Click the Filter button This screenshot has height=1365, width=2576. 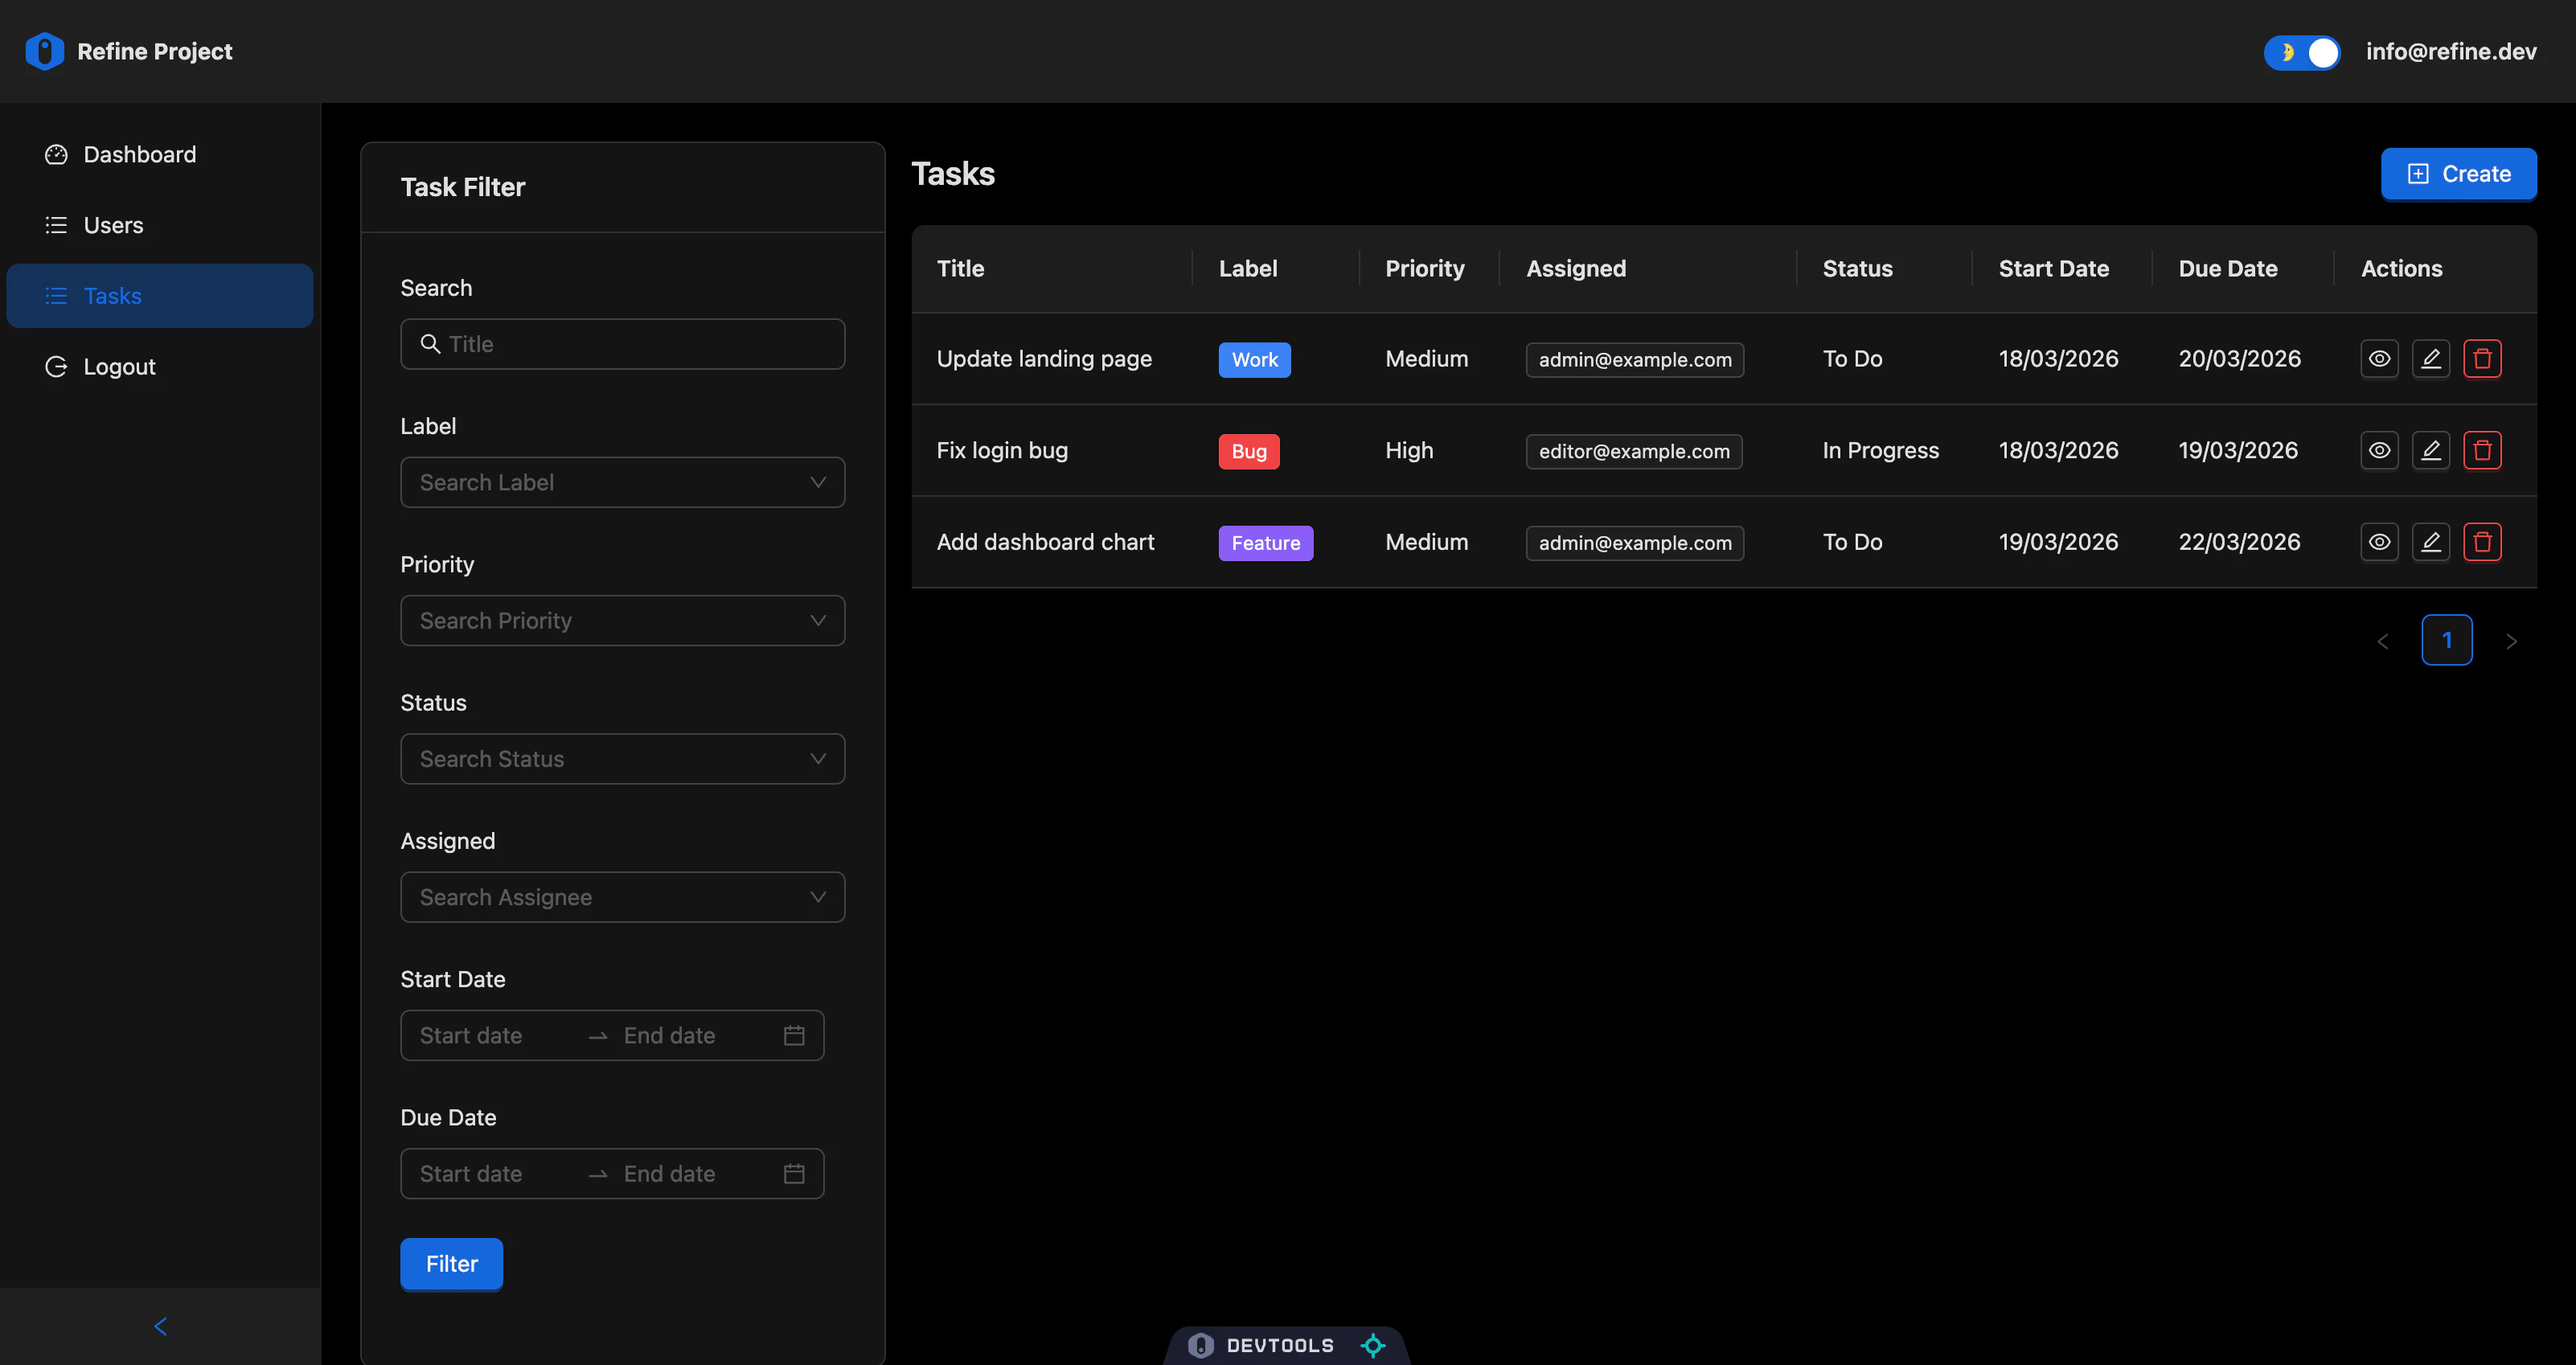(x=451, y=1263)
